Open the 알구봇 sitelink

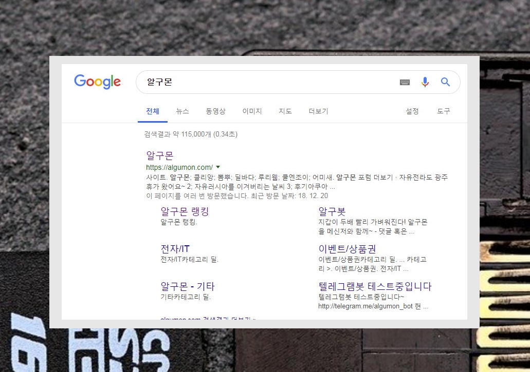point(332,211)
